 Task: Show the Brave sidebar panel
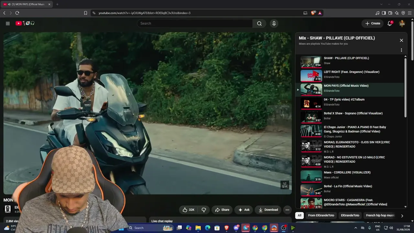(384, 13)
